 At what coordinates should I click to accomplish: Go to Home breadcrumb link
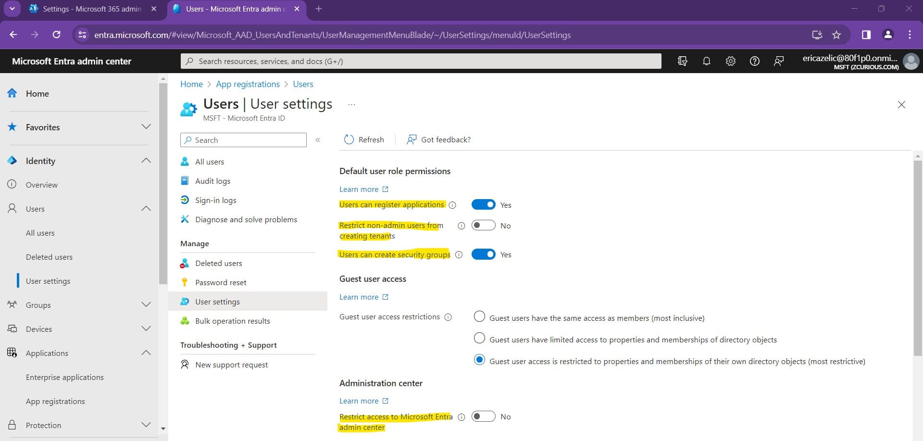(x=191, y=84)
